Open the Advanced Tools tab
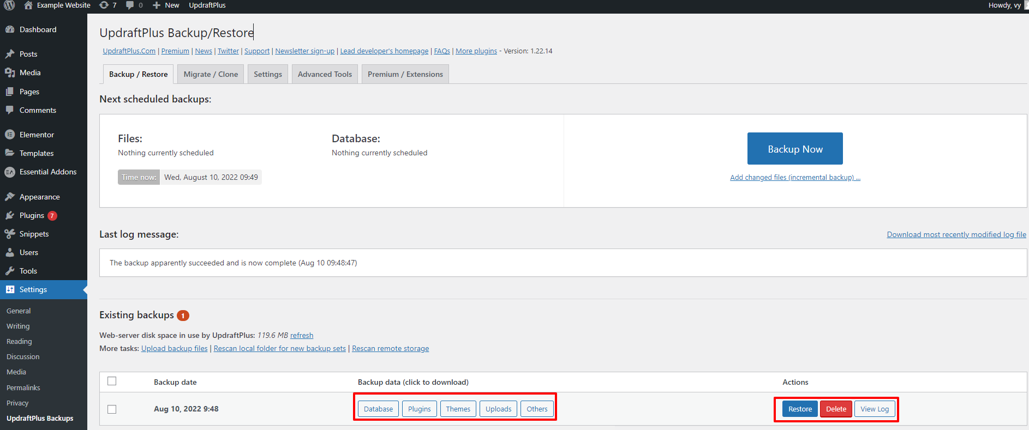Image resolution: width=1029 pixels, height=430 pixels. (325, 74)
